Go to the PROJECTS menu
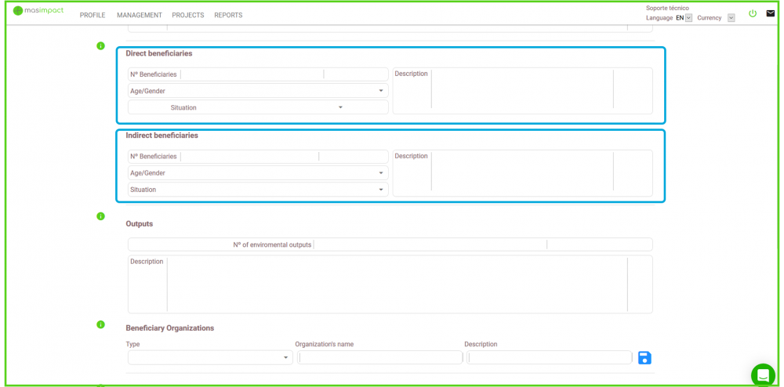This screenshot has height=387, width=784. point(188,16)
